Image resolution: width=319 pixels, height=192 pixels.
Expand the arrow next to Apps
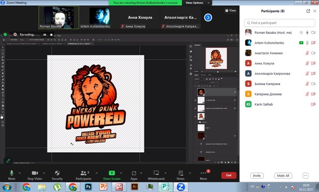click(x=141, y=173)
